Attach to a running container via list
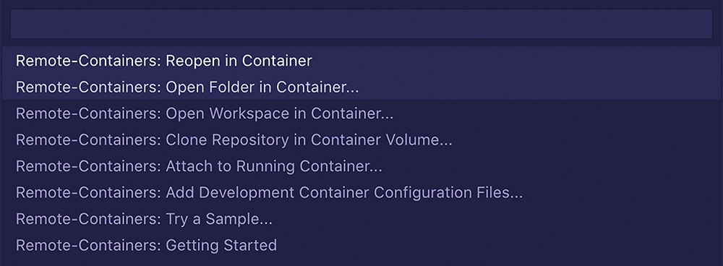 pyautogui.click(x=361, y=166)
